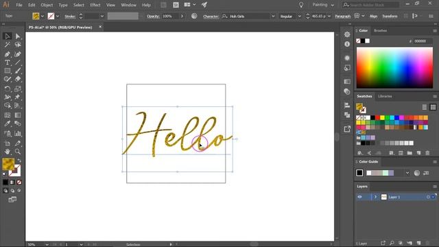Swap fill and stroke colors
The height and width of the screenshot is (247, 439).
click(19, 161)
